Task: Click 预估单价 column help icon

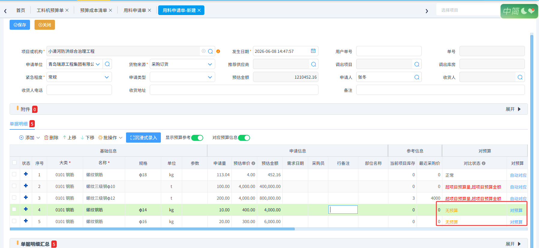Action: (x=253, y=163)
